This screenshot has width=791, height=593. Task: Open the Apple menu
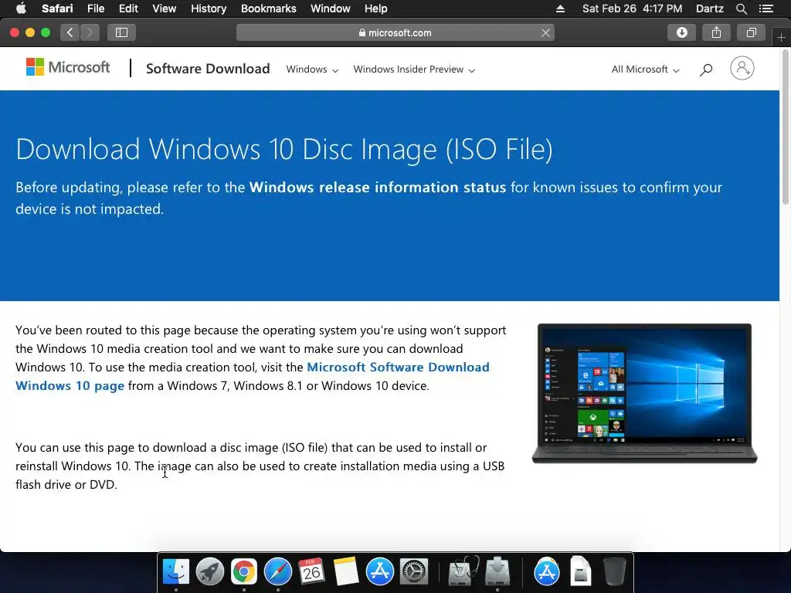coord(21,8)
